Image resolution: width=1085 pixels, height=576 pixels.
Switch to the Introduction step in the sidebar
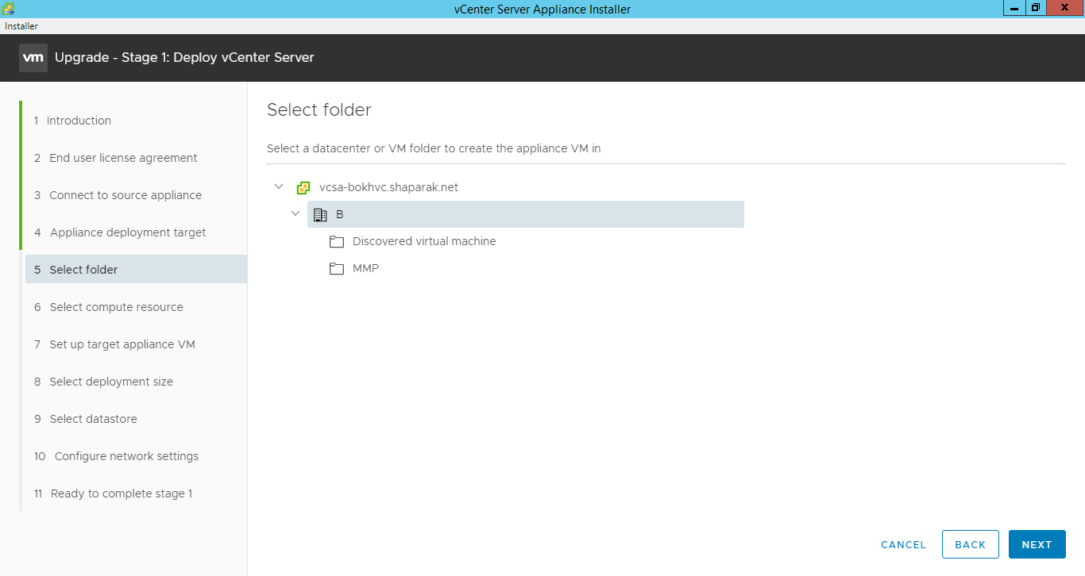[x=79, y=120]
